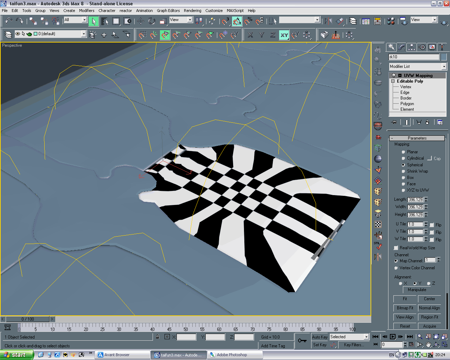Open the Modifiers menu
Screen dimensions: 450x360
pos(86,11)
